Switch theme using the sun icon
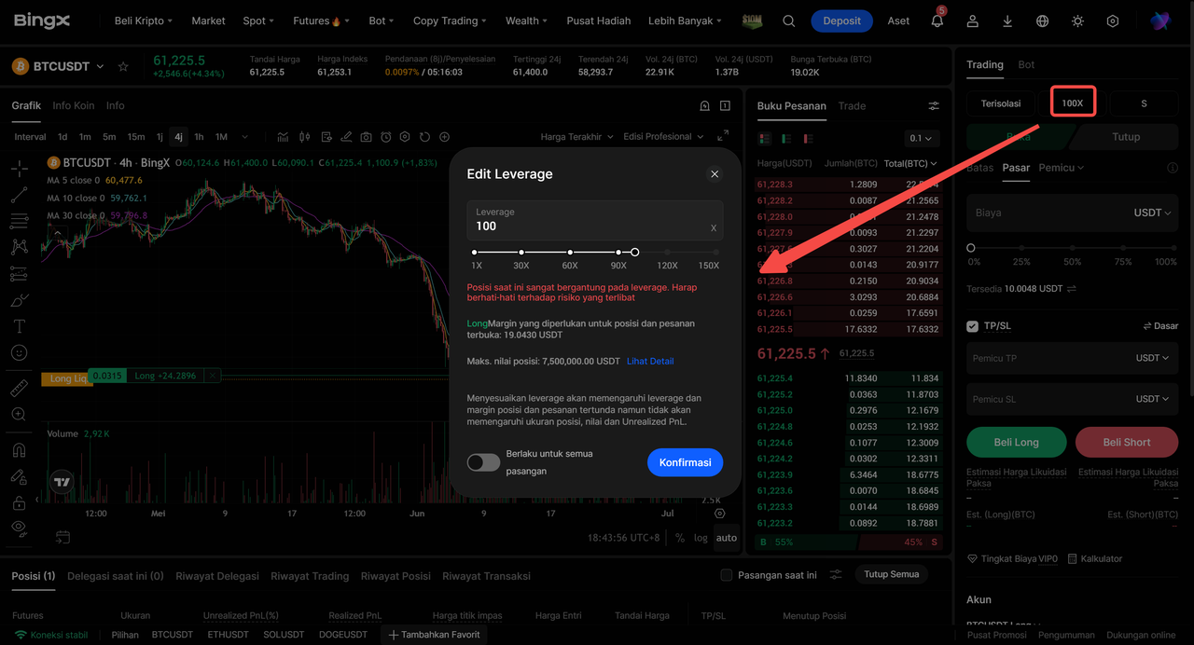1194x645 pixels. (1077, 21)
